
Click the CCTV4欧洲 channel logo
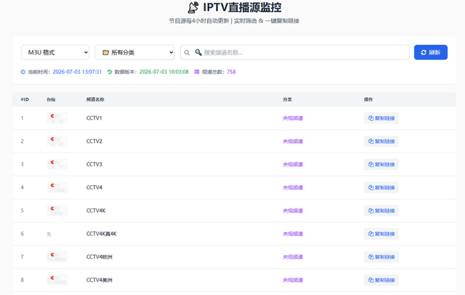point(57,257)
